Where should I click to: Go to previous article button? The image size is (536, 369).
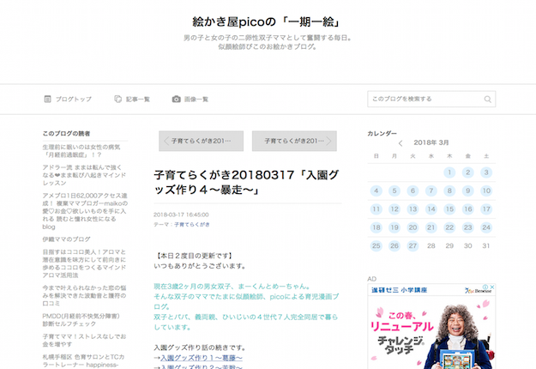point(201,141)
